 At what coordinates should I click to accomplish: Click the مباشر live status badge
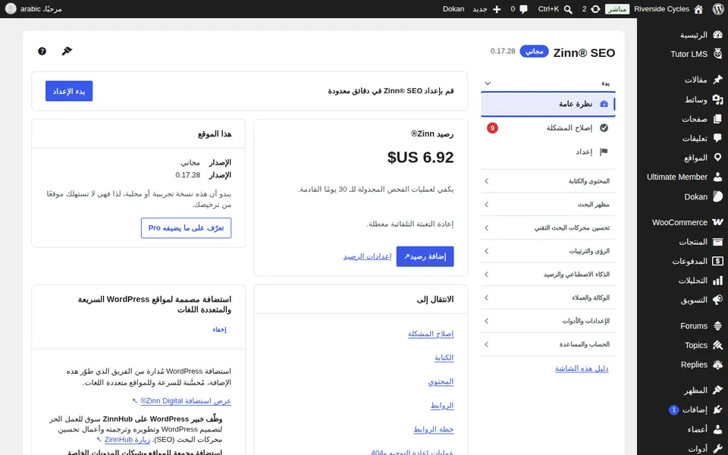point(617,9)
